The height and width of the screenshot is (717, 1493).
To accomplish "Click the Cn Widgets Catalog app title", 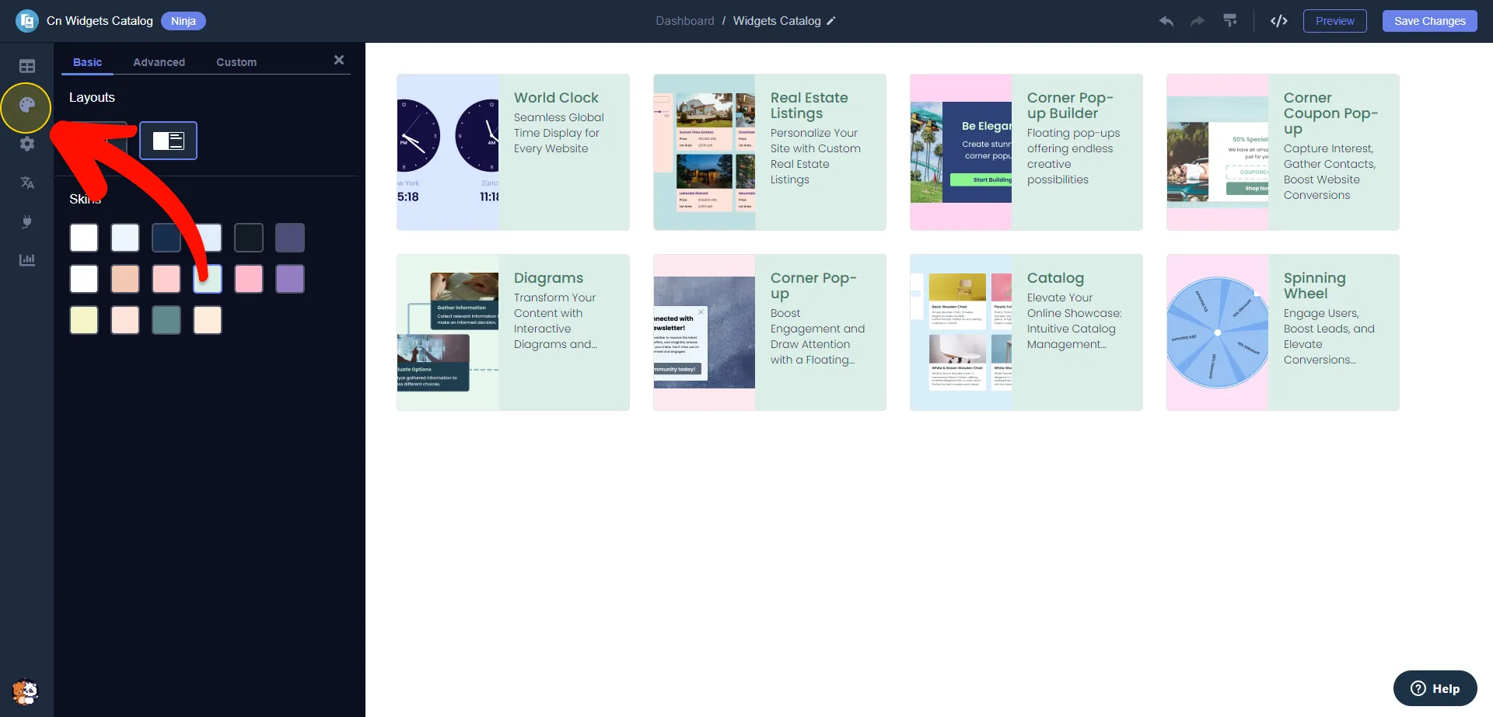I will pos(100,21).
